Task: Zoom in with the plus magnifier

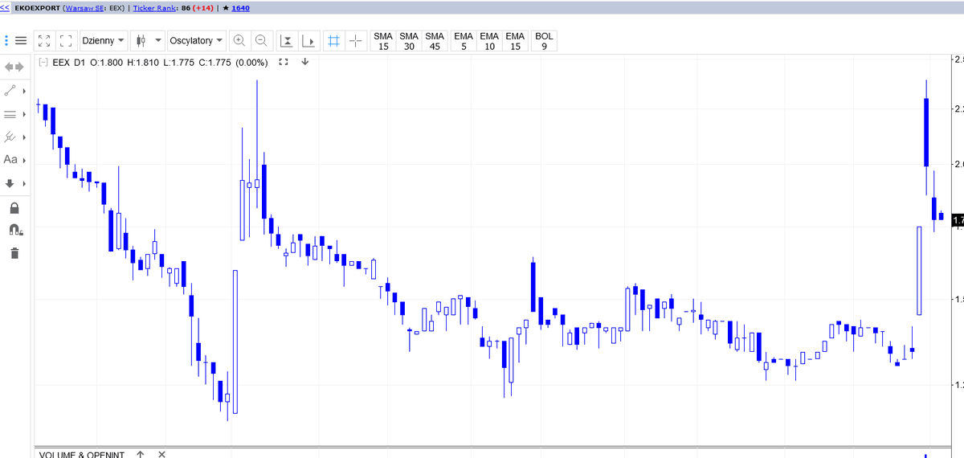Action: [x=239, y=40]
